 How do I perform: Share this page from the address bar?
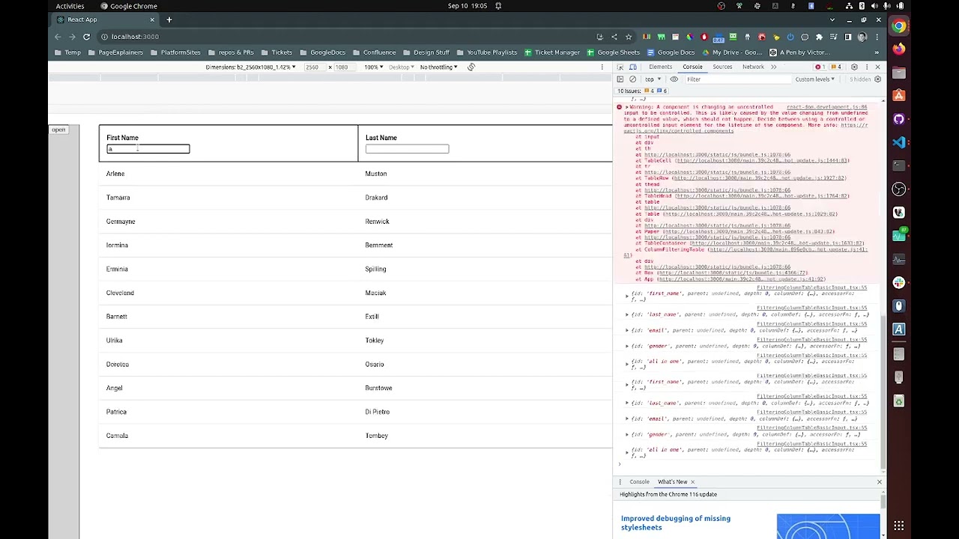tap(614, 37)
